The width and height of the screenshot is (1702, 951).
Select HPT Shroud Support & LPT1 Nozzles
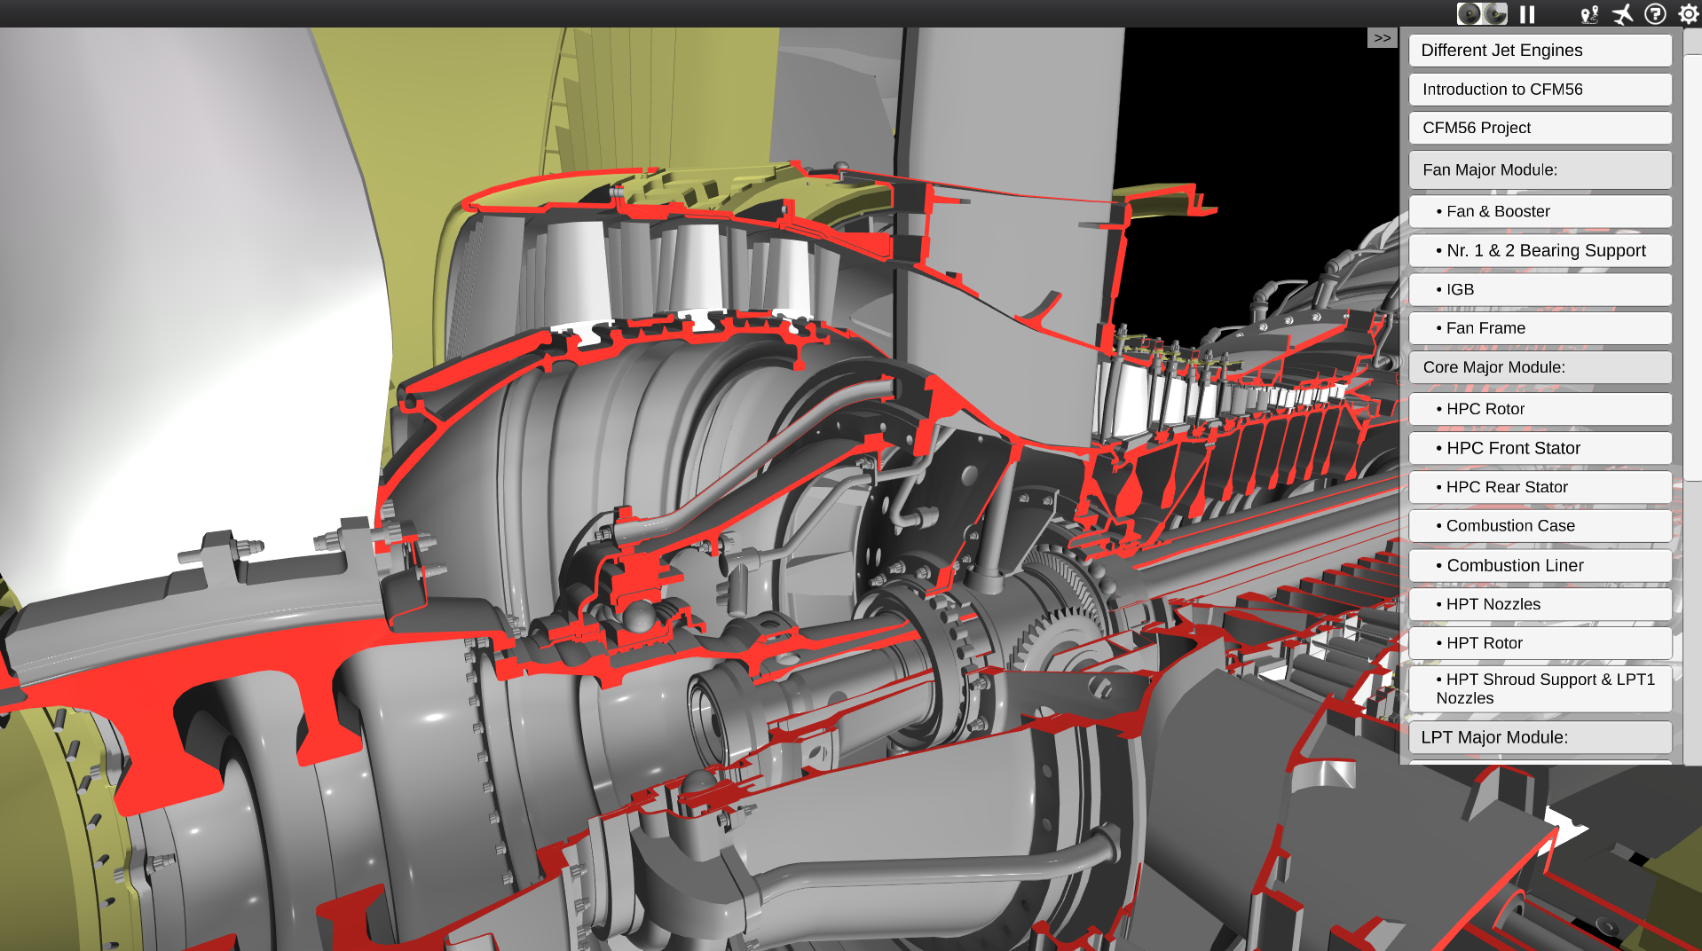[x=1539, y=688]
